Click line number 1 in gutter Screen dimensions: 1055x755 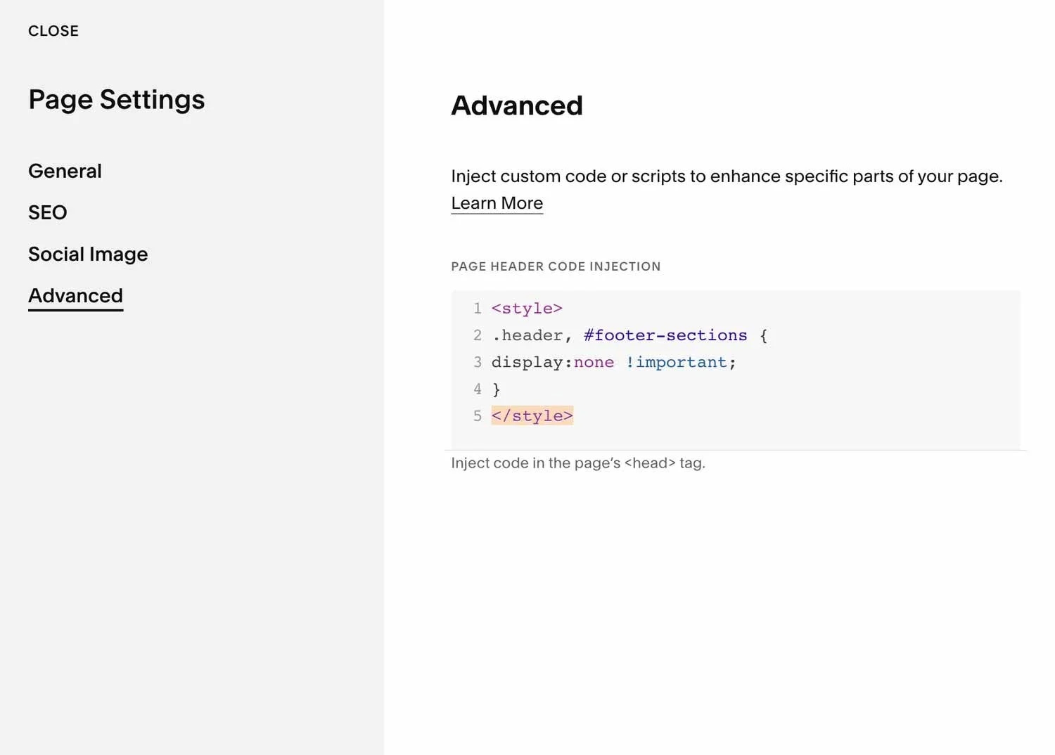[x=477, y=309]
